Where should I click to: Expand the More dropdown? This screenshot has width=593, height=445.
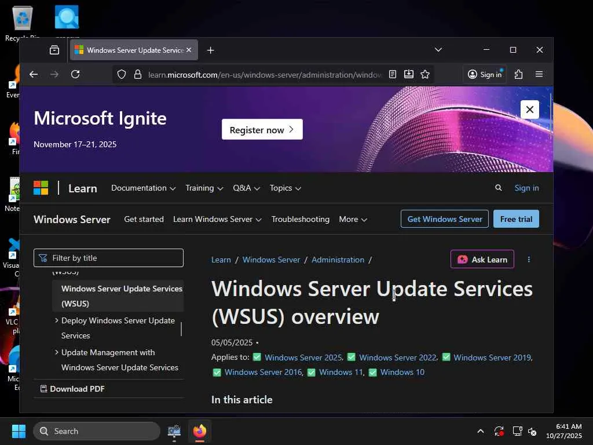tap(353, 220)
